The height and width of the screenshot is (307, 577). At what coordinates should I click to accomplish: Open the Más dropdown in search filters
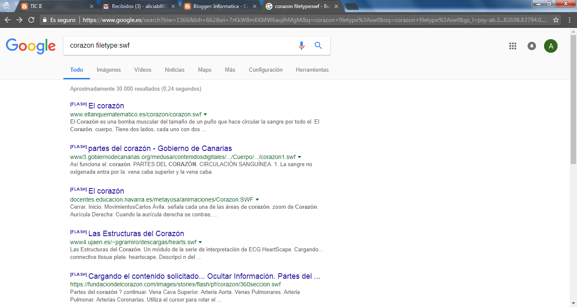(230, 70)
